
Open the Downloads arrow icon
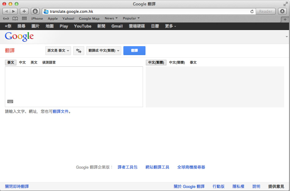[x=282, y=11]
